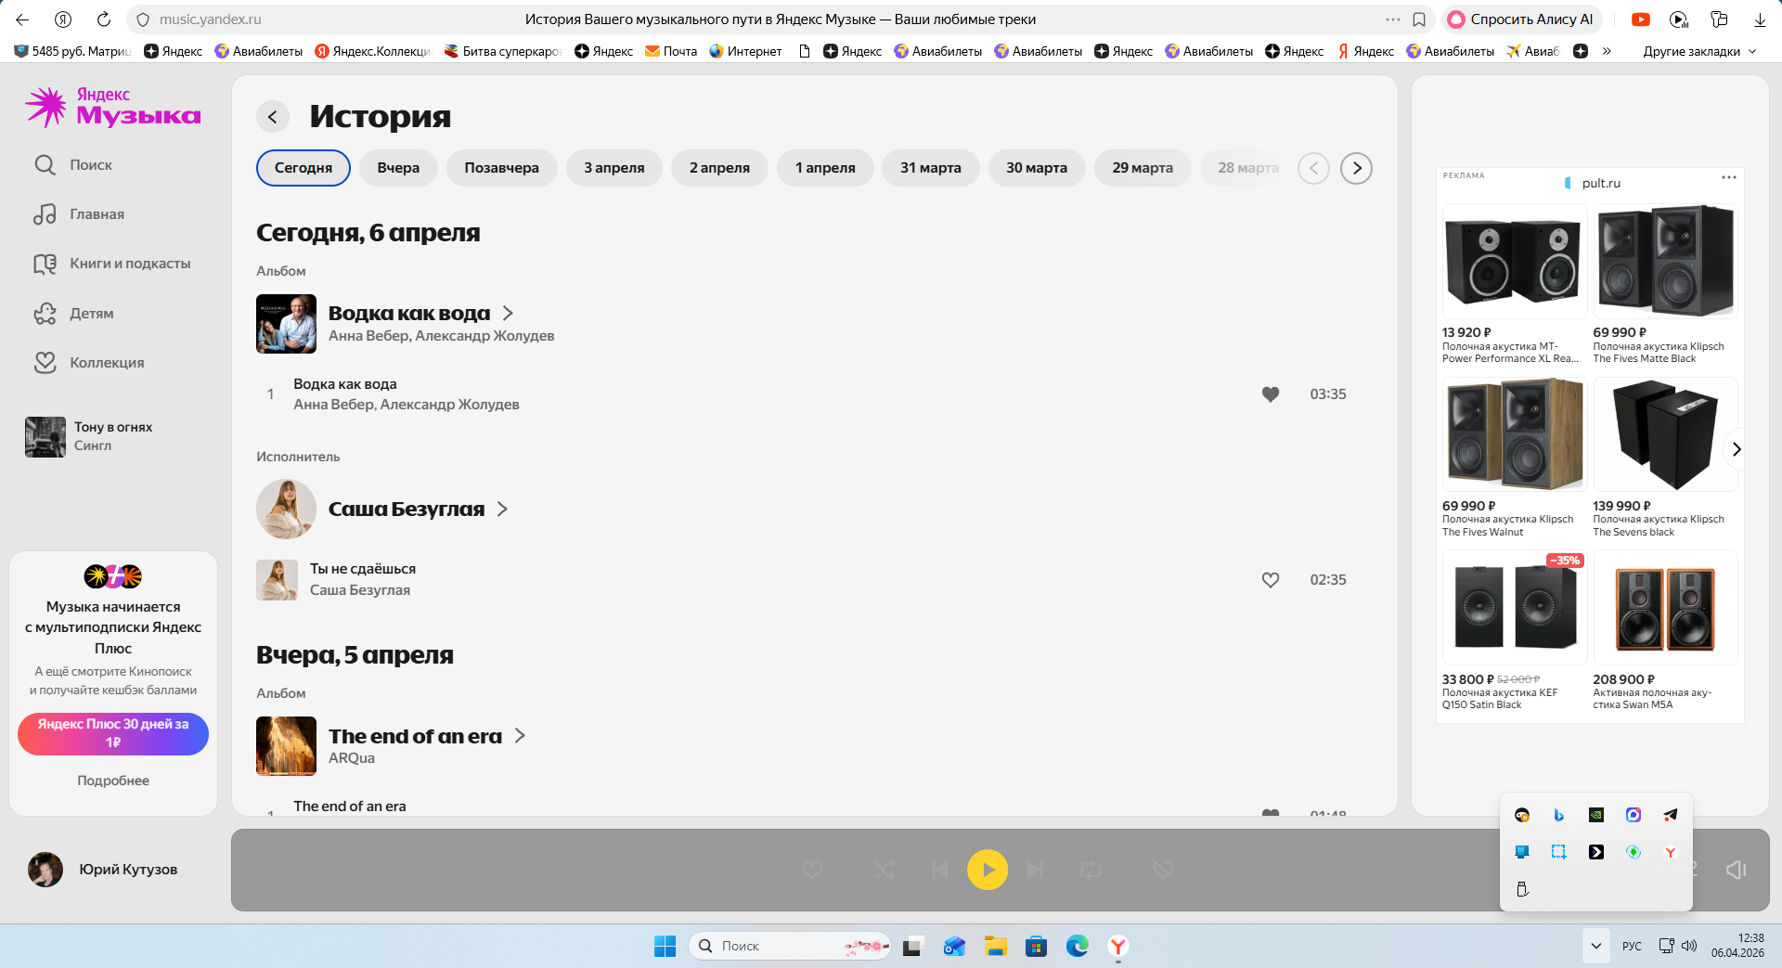Start playback with the yellow play button
Viewport: 1782px width, 968px height.
[x=988, y=870]
